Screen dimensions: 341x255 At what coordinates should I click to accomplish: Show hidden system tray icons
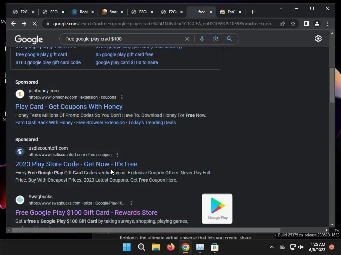[272, 247]
